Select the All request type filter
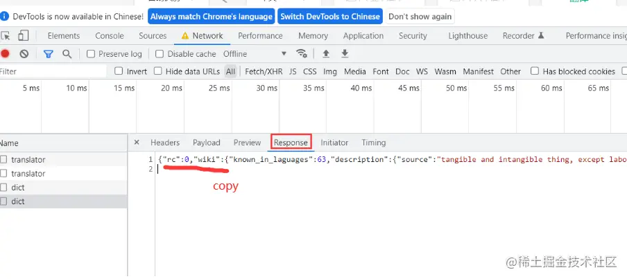The height and width of the screenshot is (279, 627). pos(230,71)
